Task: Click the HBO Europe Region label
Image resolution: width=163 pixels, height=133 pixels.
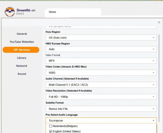Action: (x=58, y=44)
